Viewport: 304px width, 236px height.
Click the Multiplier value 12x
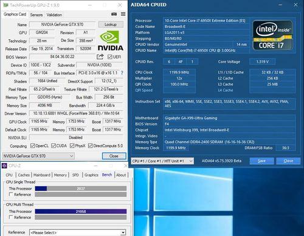[179, 78]
